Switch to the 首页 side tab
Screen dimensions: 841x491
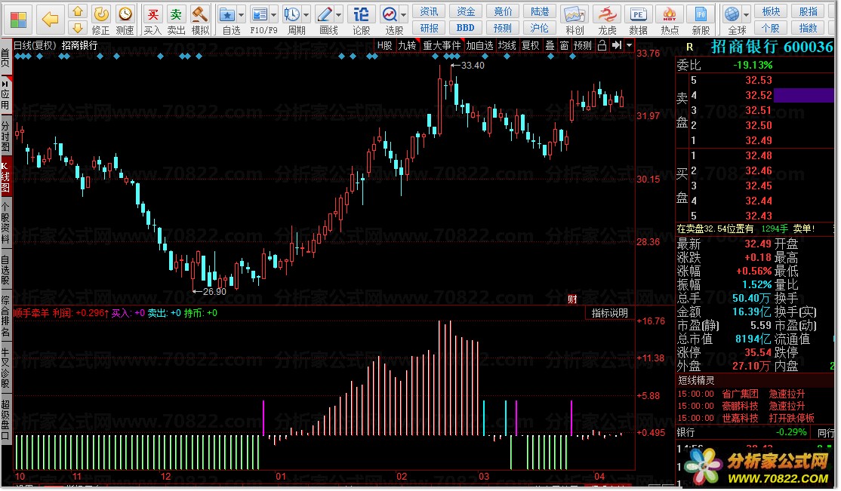click(x=5, y=57)
